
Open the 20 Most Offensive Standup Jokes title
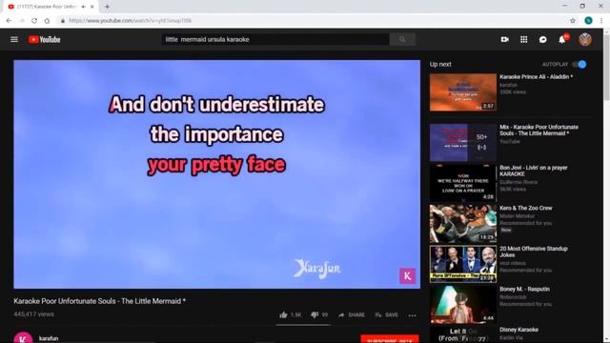pos(534,252)
